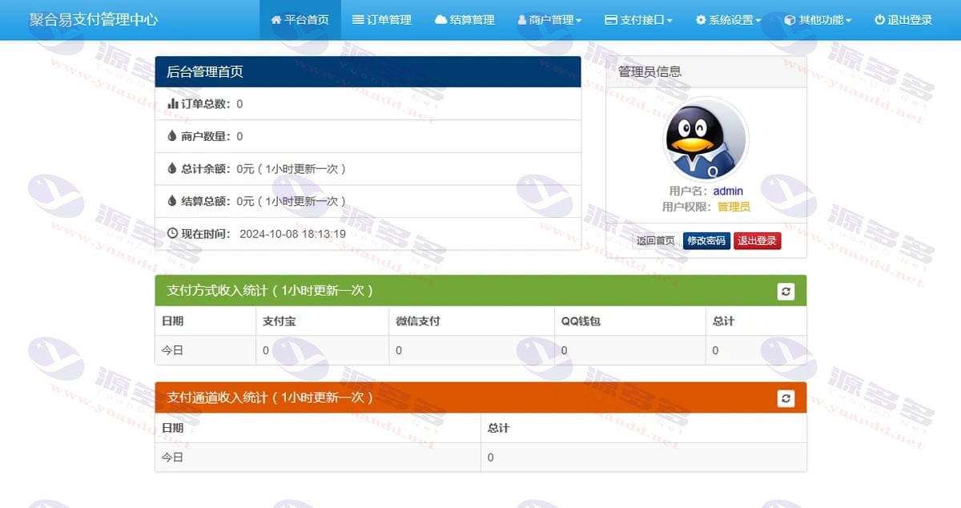961x508 pixels.
Task: Click the 今日 row in the payment-channel table
Action: tap(480, 457)
